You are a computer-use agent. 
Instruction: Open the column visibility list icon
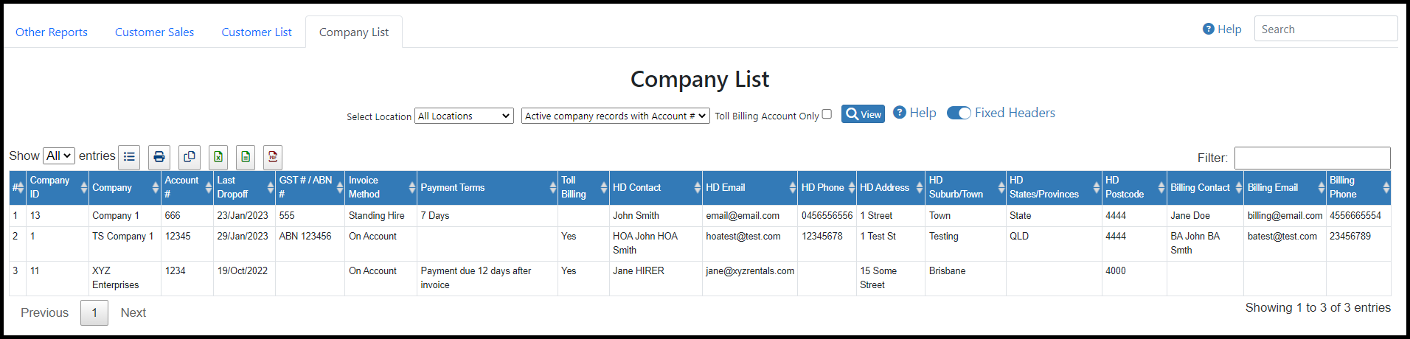(x=129, y=157)
